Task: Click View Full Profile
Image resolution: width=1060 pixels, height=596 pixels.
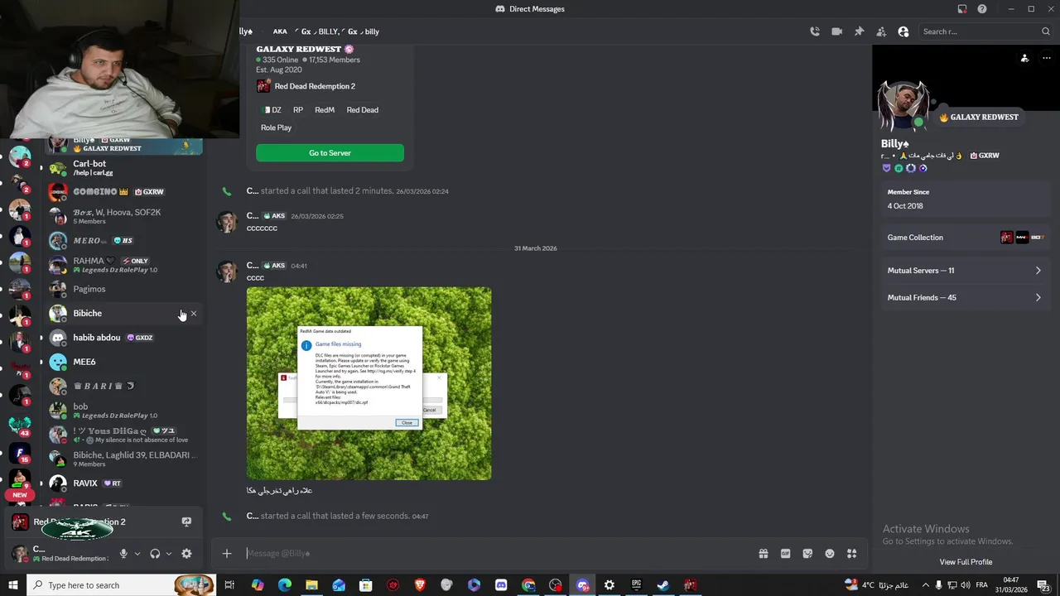Action: 966,562
